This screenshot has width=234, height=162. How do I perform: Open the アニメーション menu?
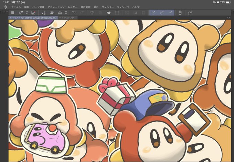[56, 7]
